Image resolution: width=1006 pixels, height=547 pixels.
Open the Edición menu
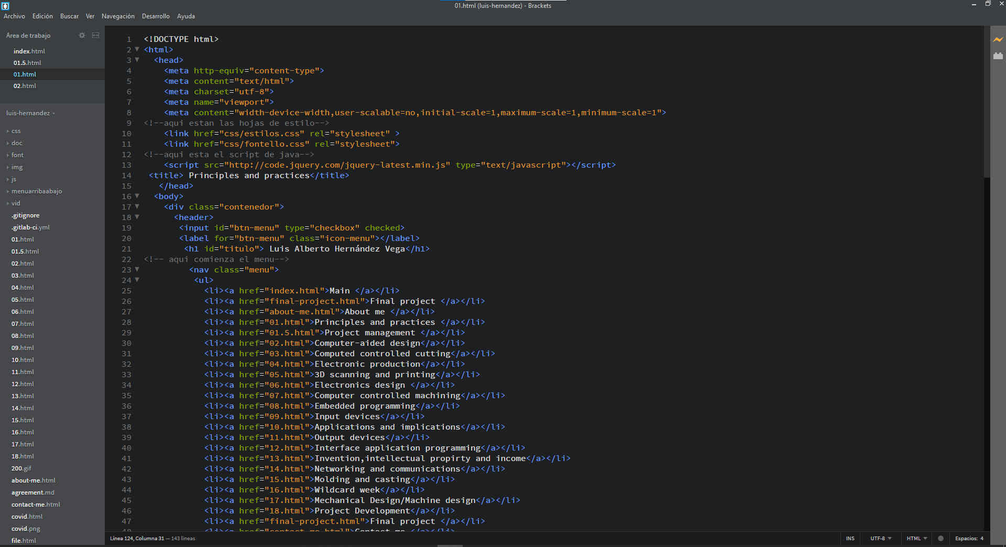(x=42, y=16)
